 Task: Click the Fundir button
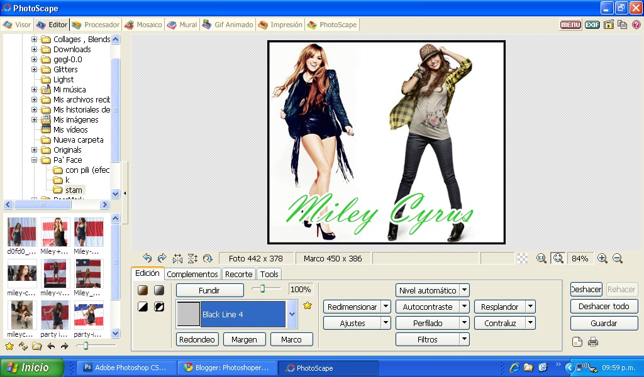(209, 290)
